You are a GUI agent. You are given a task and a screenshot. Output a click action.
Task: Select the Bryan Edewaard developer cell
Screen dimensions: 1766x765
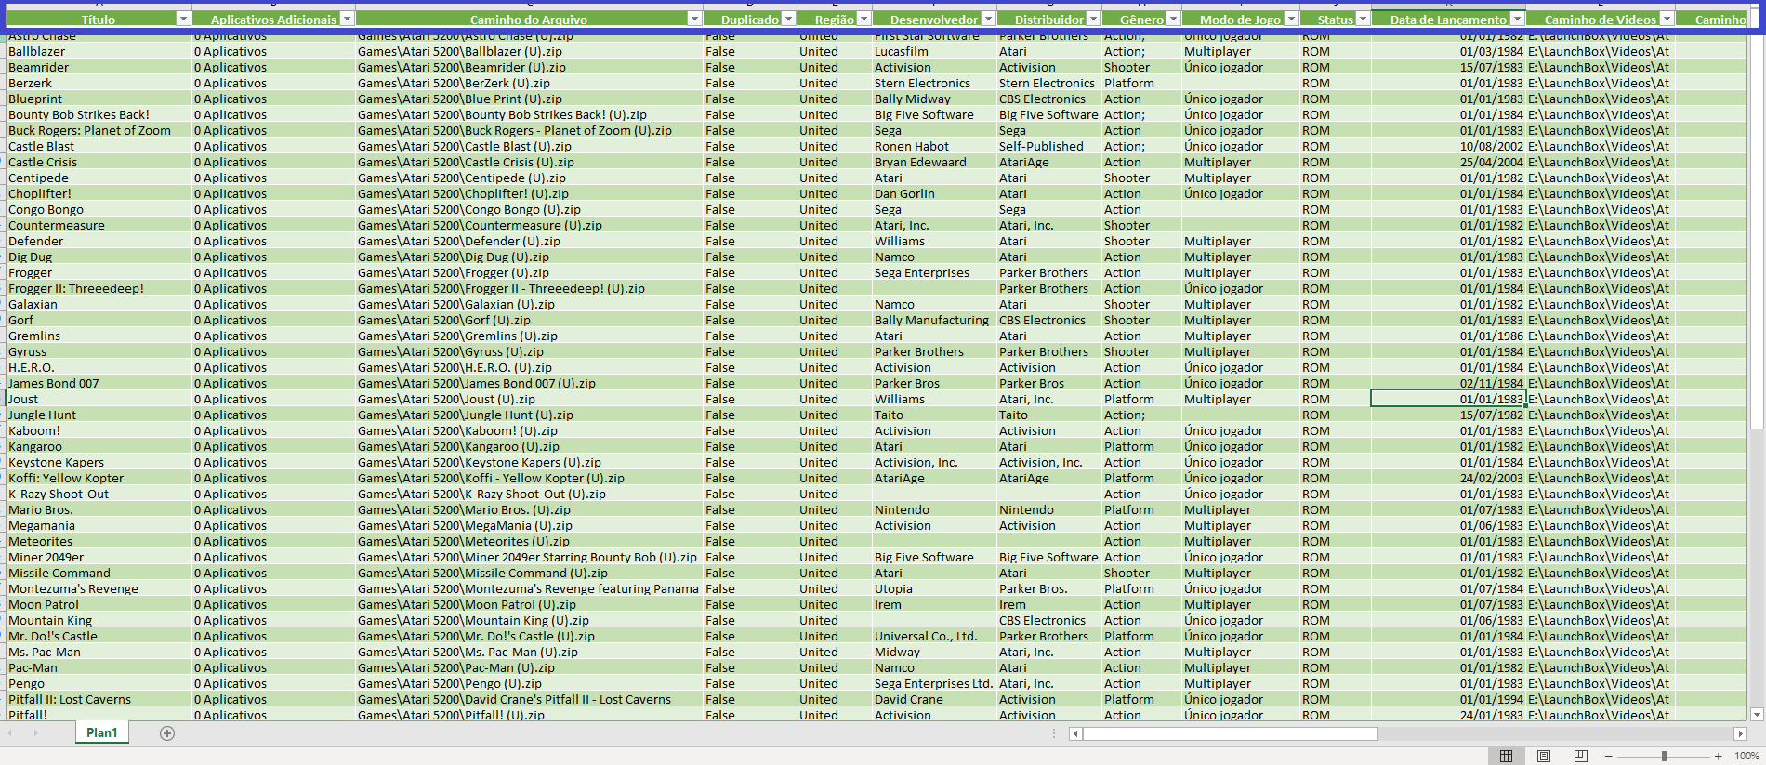point(934,162)
